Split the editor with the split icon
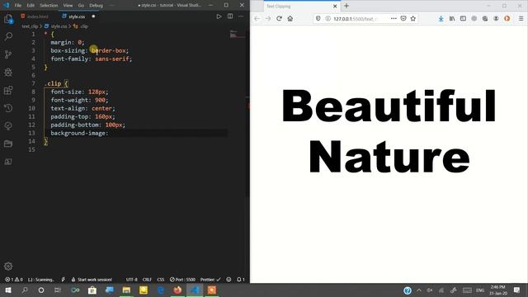The height and width of the screenshot is (297, 528). pyautogui.click(x=230, y=16)
